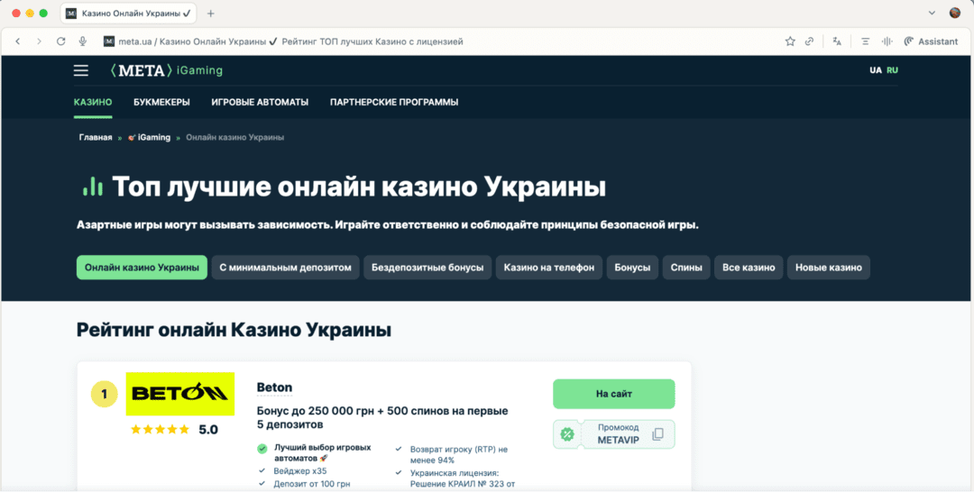Expand the tab list chevron
This screenshot has width=974, height=492.
[932, 13]
